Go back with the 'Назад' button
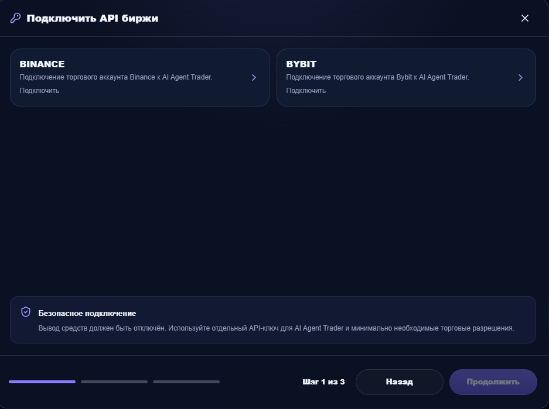Viewport: 549px width, 409px height. coord(400,382)
